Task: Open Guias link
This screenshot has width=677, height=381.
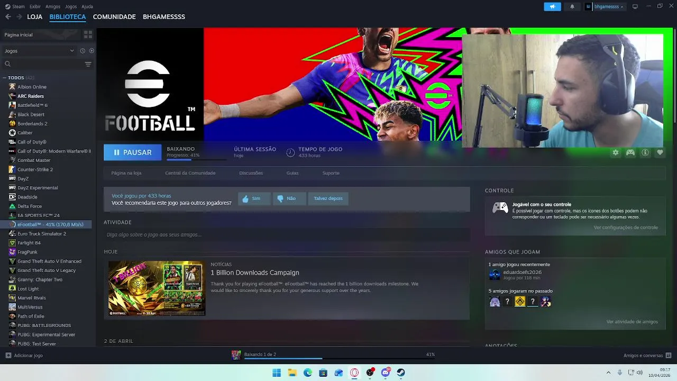Action: pos(292,173)
